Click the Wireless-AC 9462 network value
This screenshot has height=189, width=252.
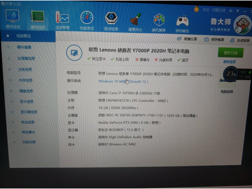coord(117,144)
